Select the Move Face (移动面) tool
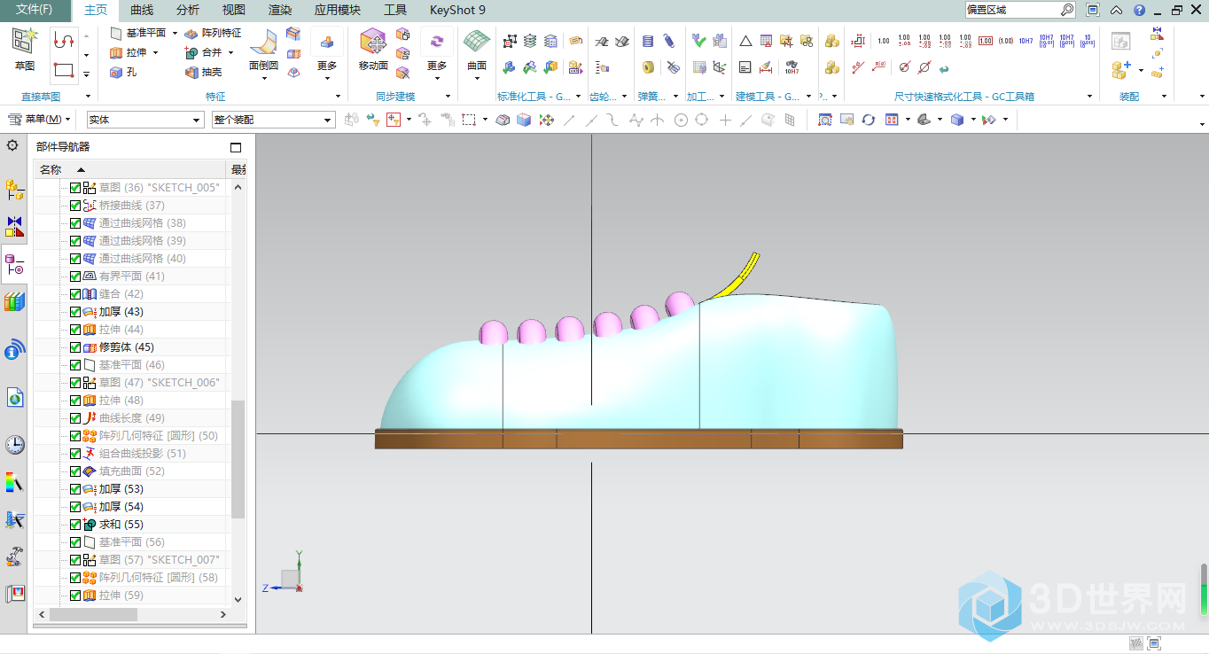Screen dimensions: 1209x654 click(373, 50)
